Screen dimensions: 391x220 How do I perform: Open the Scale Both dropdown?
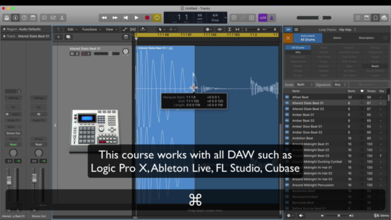(x=304, y=84)
